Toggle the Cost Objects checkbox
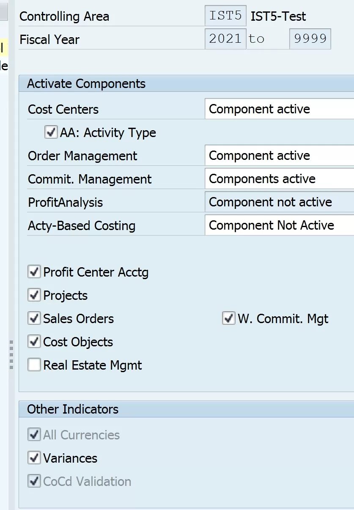This screenshot has height=510, width=354. 34,341
